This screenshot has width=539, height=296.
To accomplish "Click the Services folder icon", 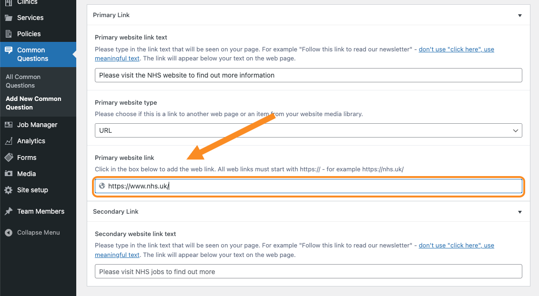I will [x=9, y=18].
